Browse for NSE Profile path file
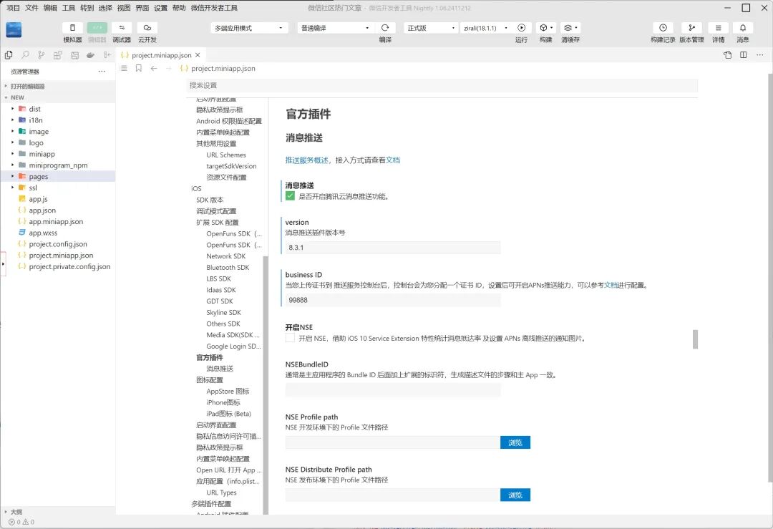 click(x=515, y=442)
